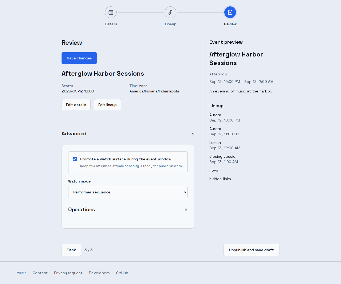
Task: Click Edit lineup button
Action: click(x=107, y=105)
